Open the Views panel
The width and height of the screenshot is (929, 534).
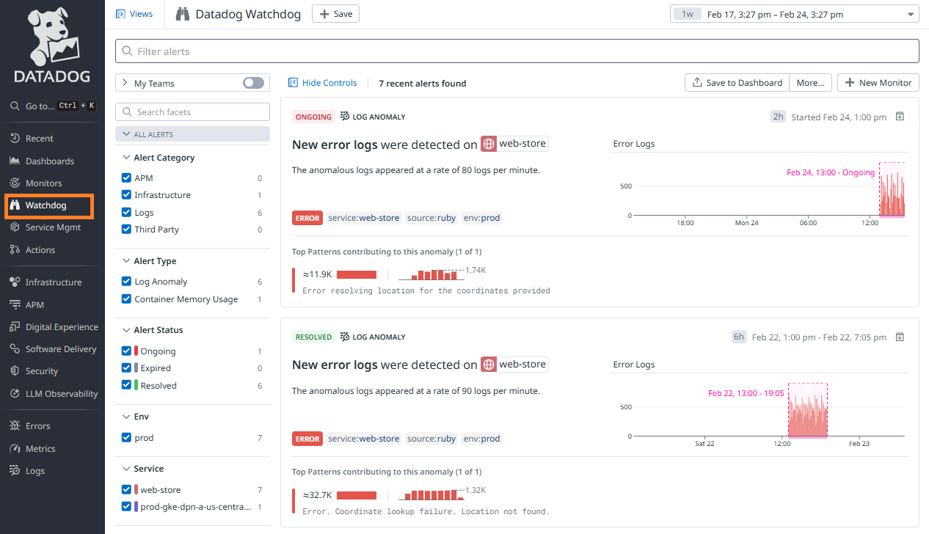[x=134, y=14]
